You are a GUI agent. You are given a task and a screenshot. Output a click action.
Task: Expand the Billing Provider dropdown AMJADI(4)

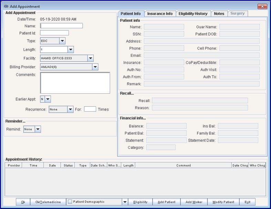click(x=95, y=67)
